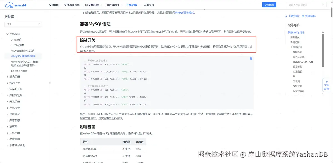The image size is (333, 163).
Task: Jump to 具体兼容项 in outline
Action: point(296,47)
